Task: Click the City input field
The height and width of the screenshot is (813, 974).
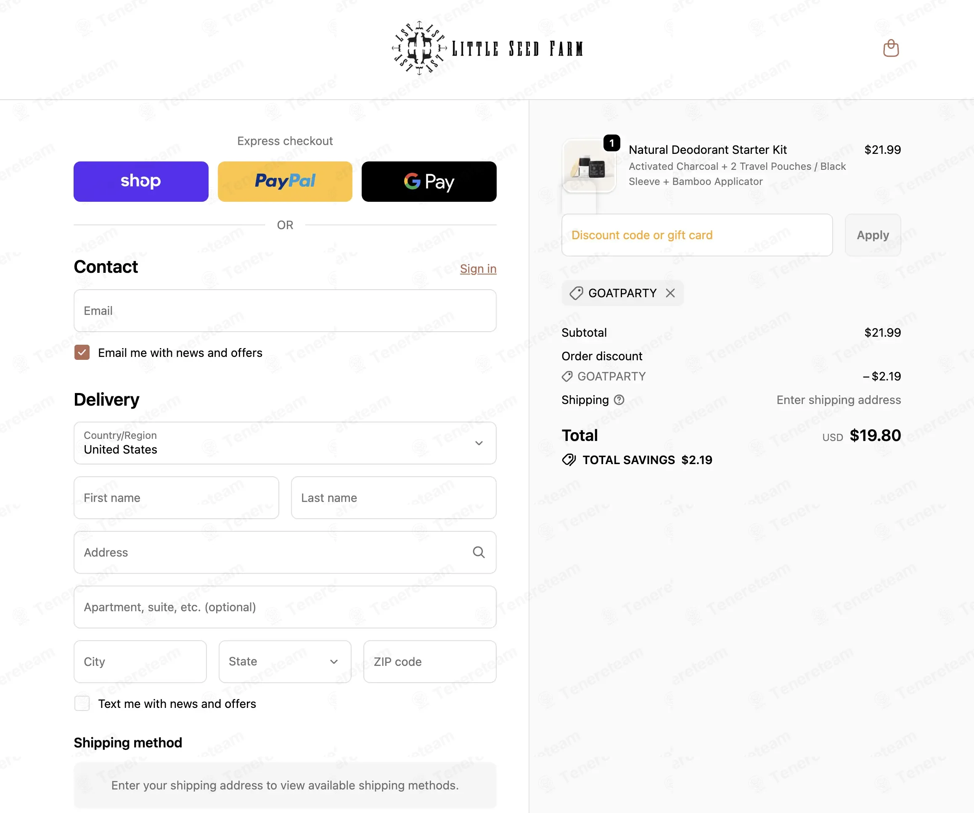Action: point(140,661)
